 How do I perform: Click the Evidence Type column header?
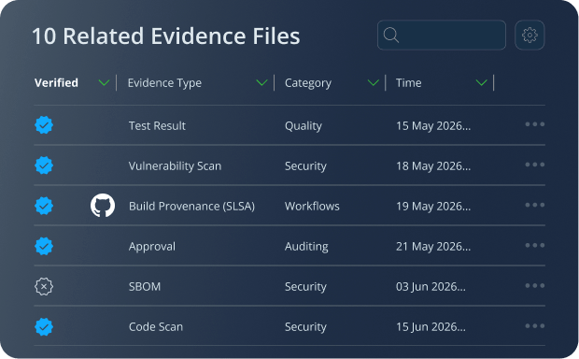click(x=164, y=83)
